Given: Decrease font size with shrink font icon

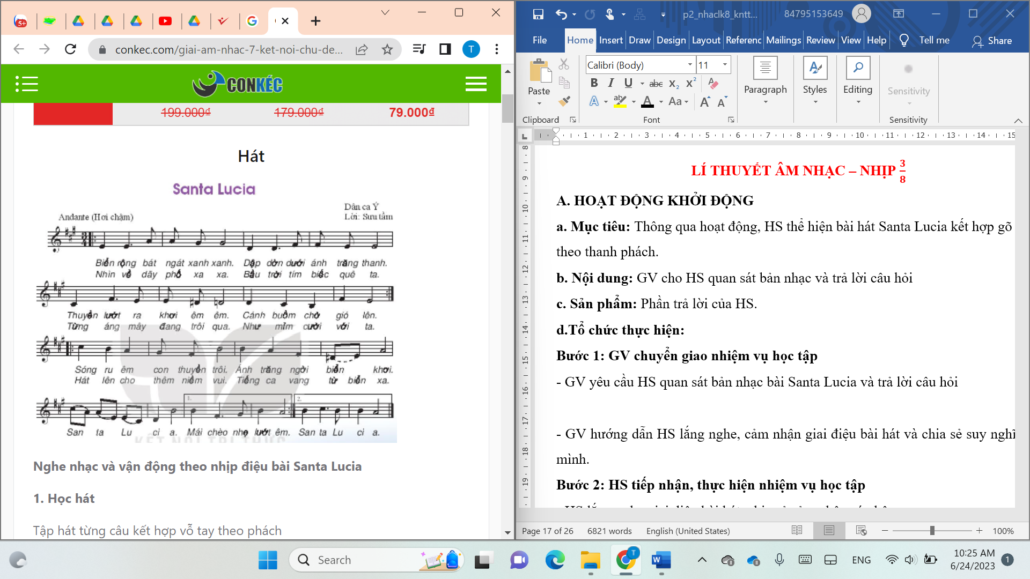Looking at the screenshot, I should coord(722,102).
